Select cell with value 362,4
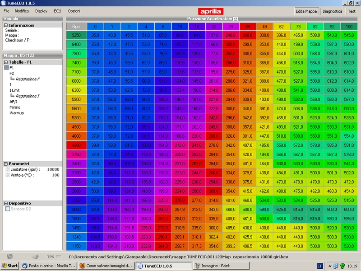 point(213,237)
